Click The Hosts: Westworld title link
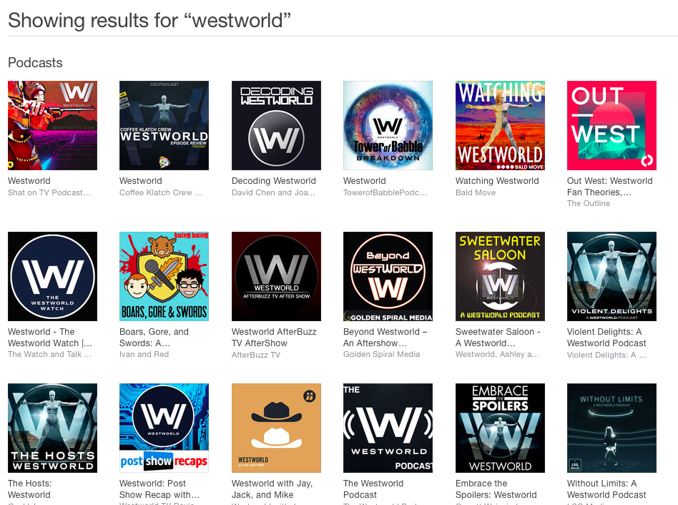 (x=29, y=489)
